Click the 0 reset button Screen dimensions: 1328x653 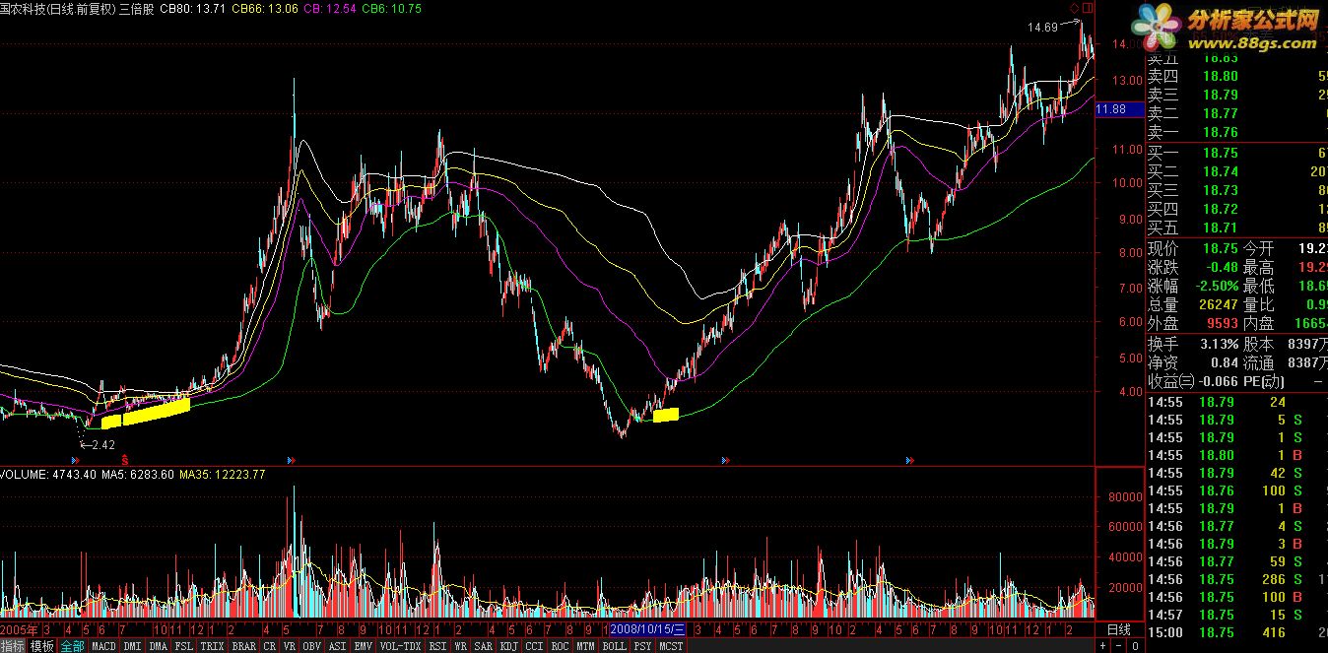(1136, 646)
